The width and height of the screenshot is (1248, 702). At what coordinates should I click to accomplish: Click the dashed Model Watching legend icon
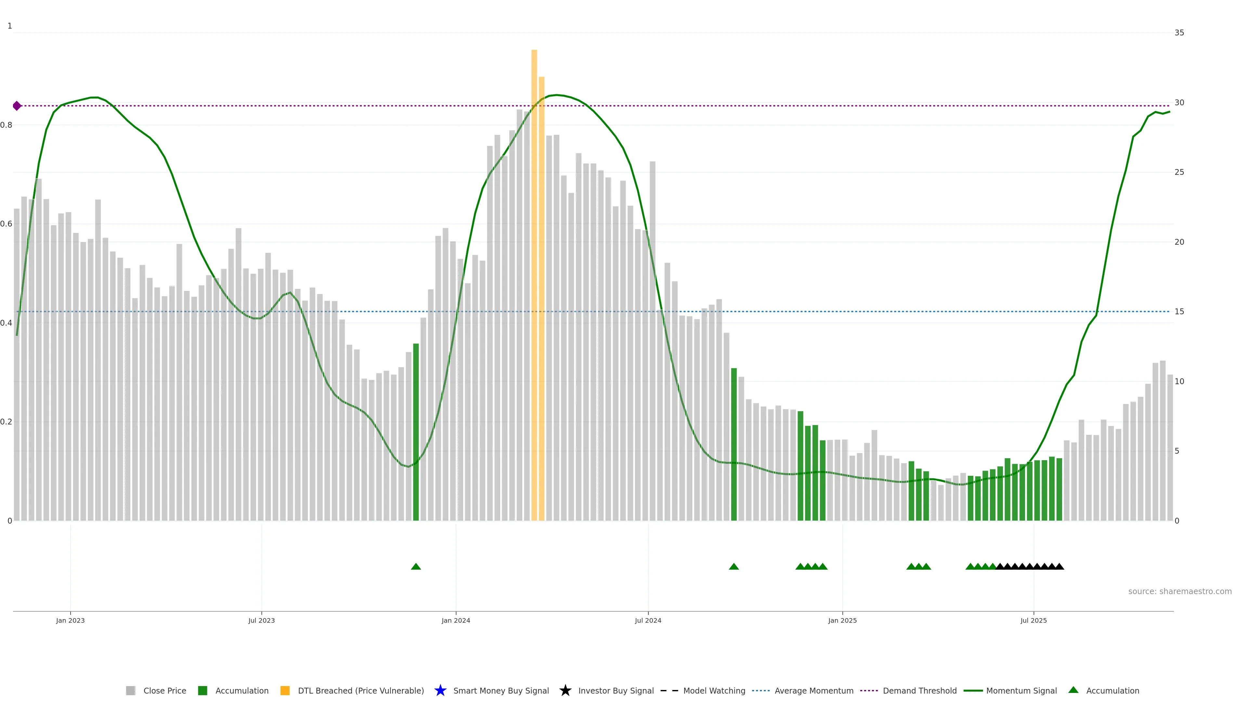click(669, 690)
